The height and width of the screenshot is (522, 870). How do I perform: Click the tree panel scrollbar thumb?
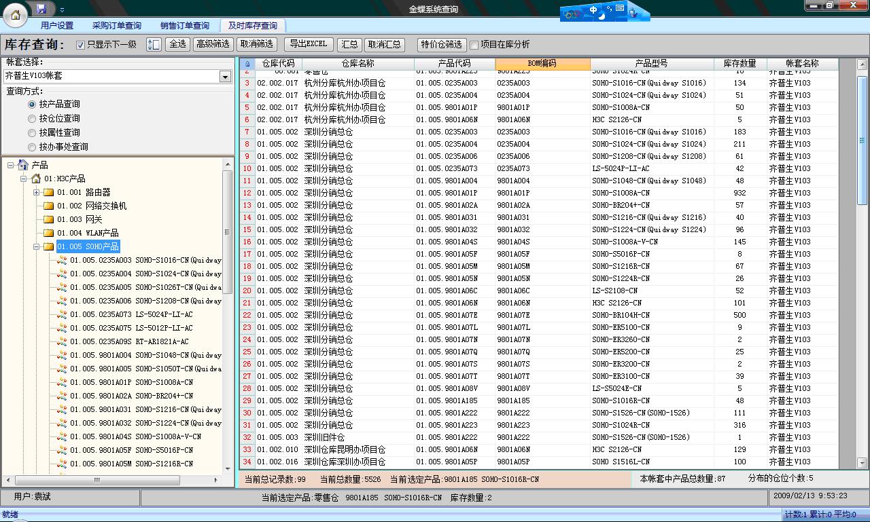coord(228,232)
